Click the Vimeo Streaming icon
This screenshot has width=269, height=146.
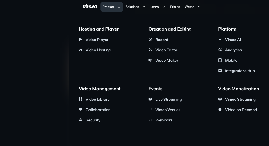[220, 99]
